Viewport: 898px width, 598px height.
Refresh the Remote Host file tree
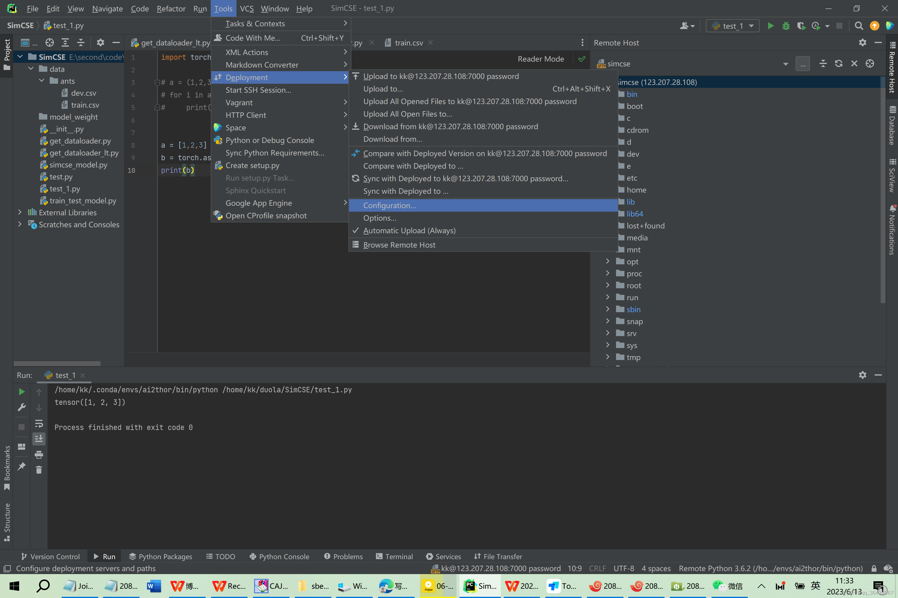(838, 64)
